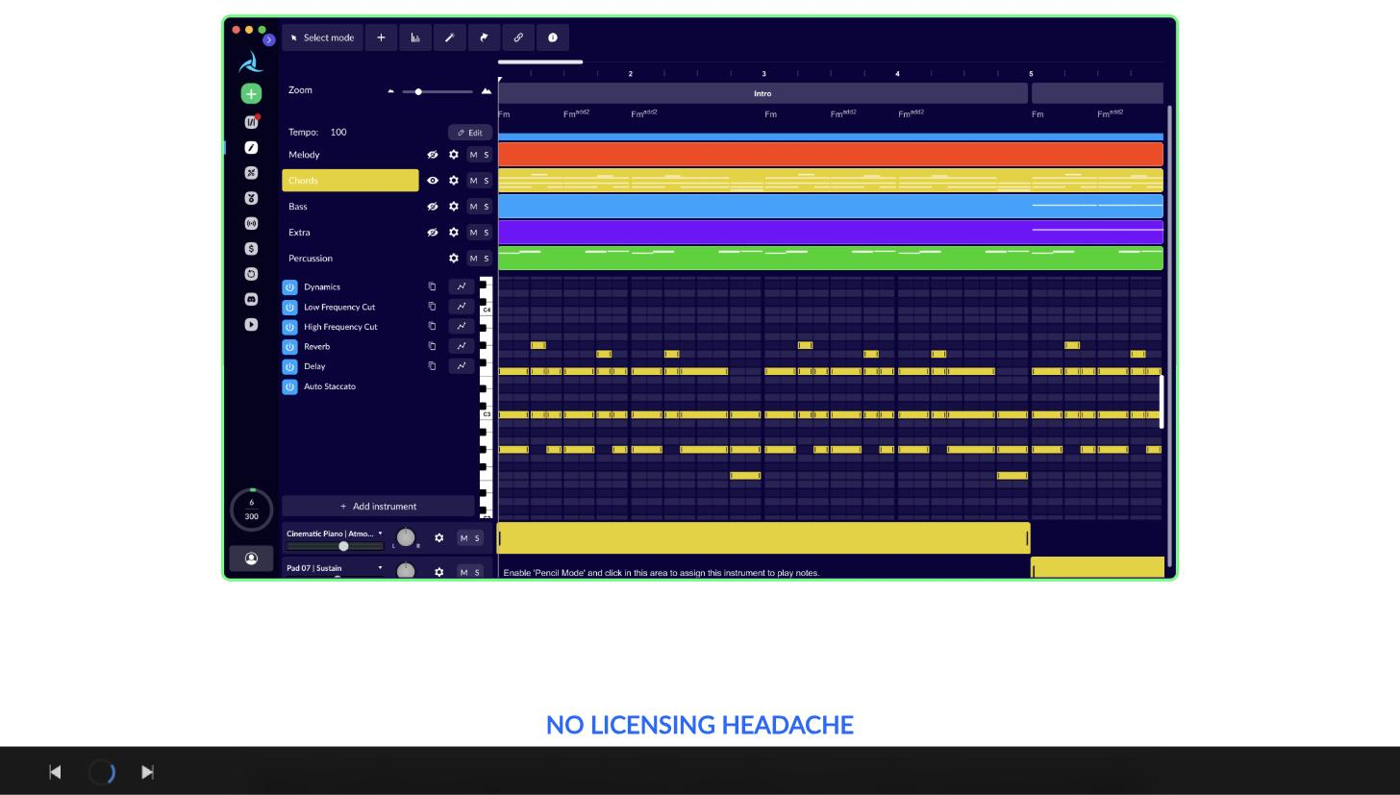Open the Cinematic Piano instrument dropdown
This screenshot has width=1400, height=795.
pos(380,534)
